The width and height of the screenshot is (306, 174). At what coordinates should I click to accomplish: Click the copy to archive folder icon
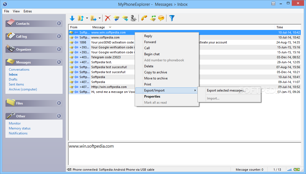(x=81, y=18)
